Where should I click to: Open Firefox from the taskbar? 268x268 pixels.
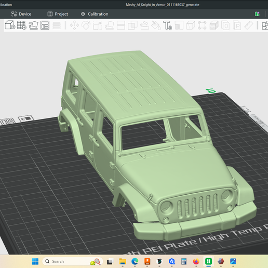[x=196, y=261]
